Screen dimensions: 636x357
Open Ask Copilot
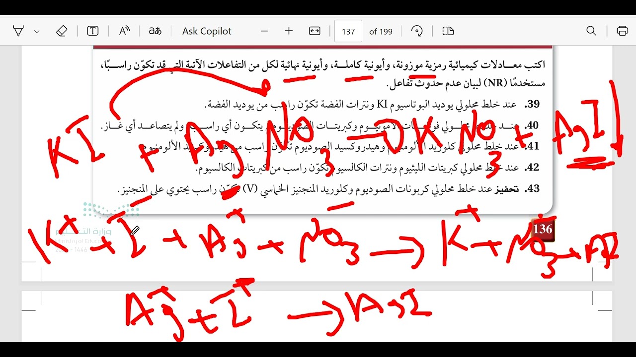coord(207,31)
